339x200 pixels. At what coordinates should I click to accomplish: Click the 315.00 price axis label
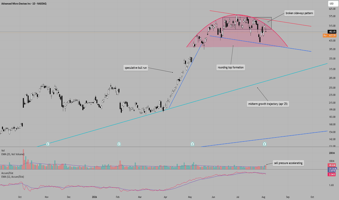pos(332,69)
